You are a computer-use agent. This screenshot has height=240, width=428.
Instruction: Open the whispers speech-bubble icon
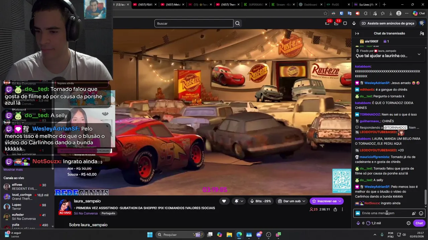[345, 23]
